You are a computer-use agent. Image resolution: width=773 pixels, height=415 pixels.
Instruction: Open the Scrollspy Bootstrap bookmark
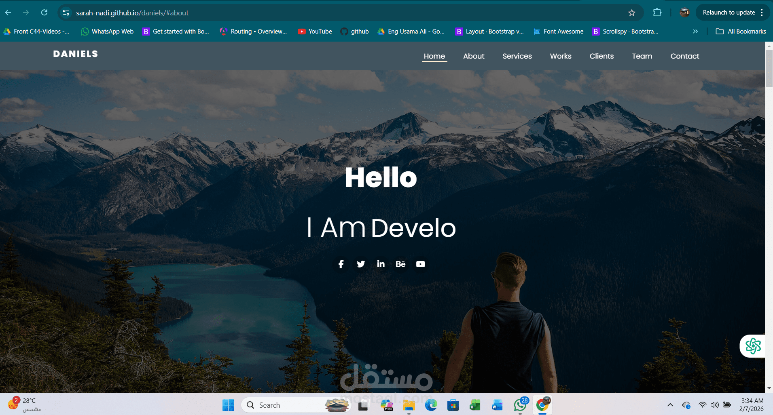625,31
